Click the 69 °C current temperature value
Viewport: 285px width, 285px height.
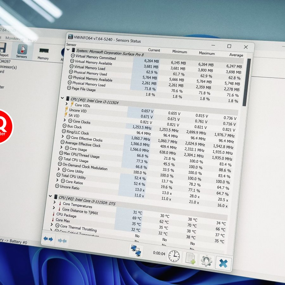(x=137, y=218)
